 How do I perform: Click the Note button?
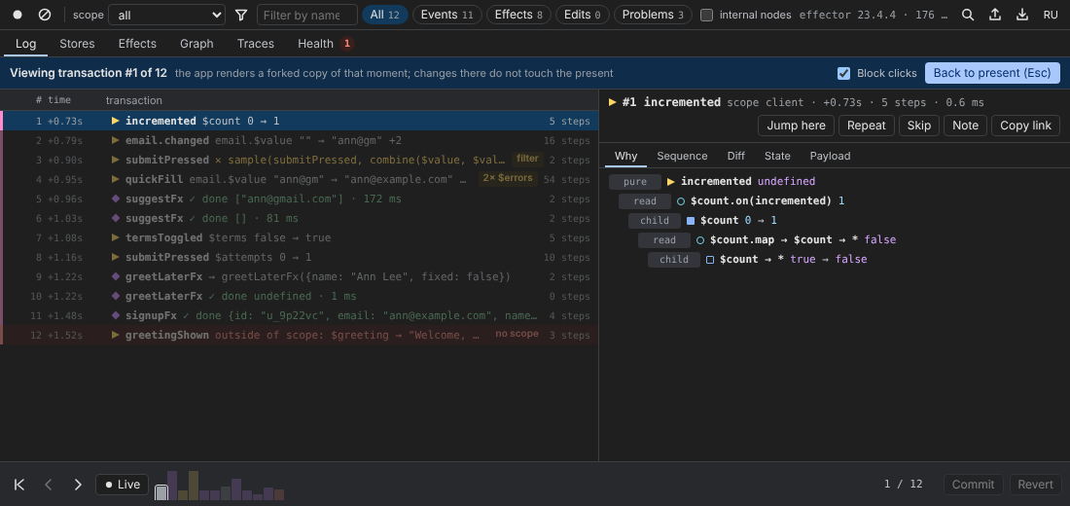point(965,126)
